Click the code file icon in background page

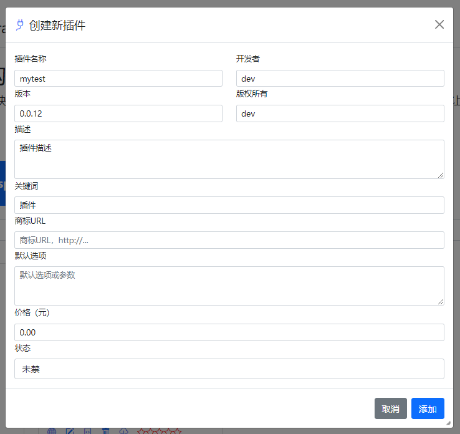tap(87, 431)
